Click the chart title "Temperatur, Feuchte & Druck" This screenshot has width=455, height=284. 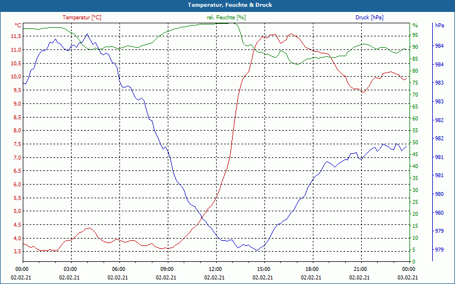(230, 5)
